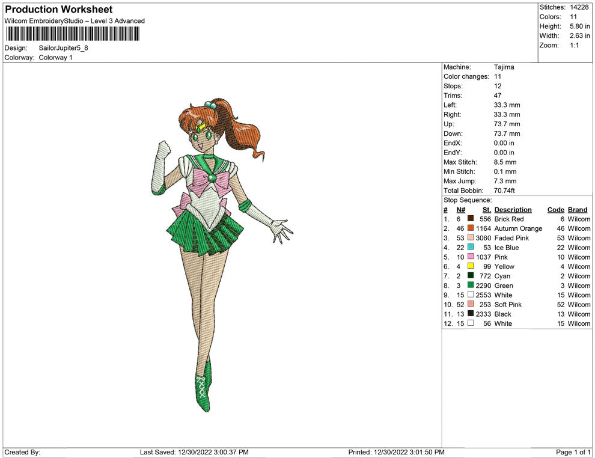Click the Stitches value 14228
Screen dimensions: 595x458
pos(581,7)
